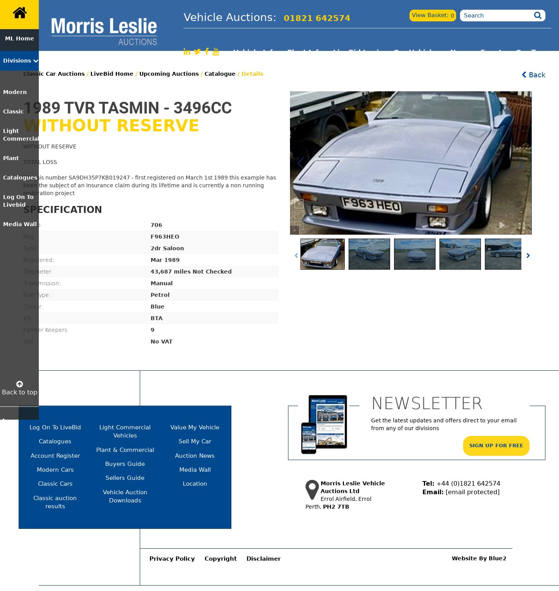Viewport: 559px width, 591px height.
Task: Open Plant & Commercial footer link
Action: pyautogui.click(x=125, y=450)
